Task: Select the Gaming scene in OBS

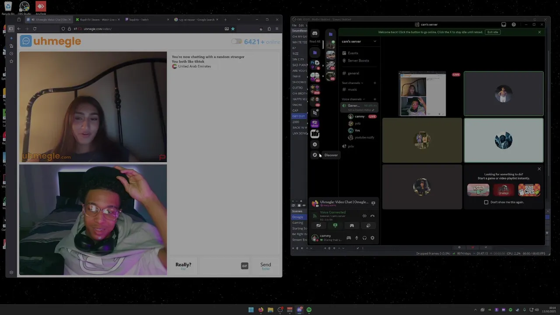Action: point(299,223)
